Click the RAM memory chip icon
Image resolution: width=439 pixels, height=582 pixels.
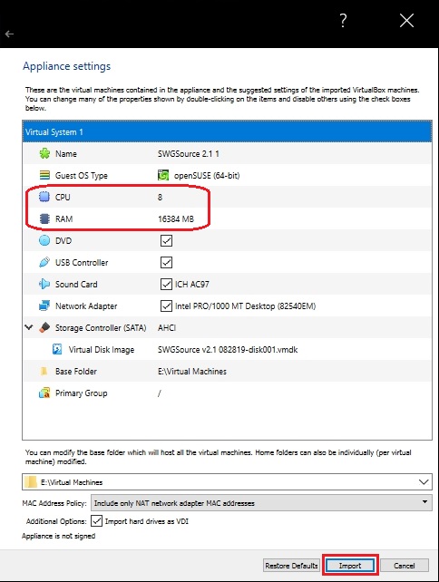(x=44, y=218)
